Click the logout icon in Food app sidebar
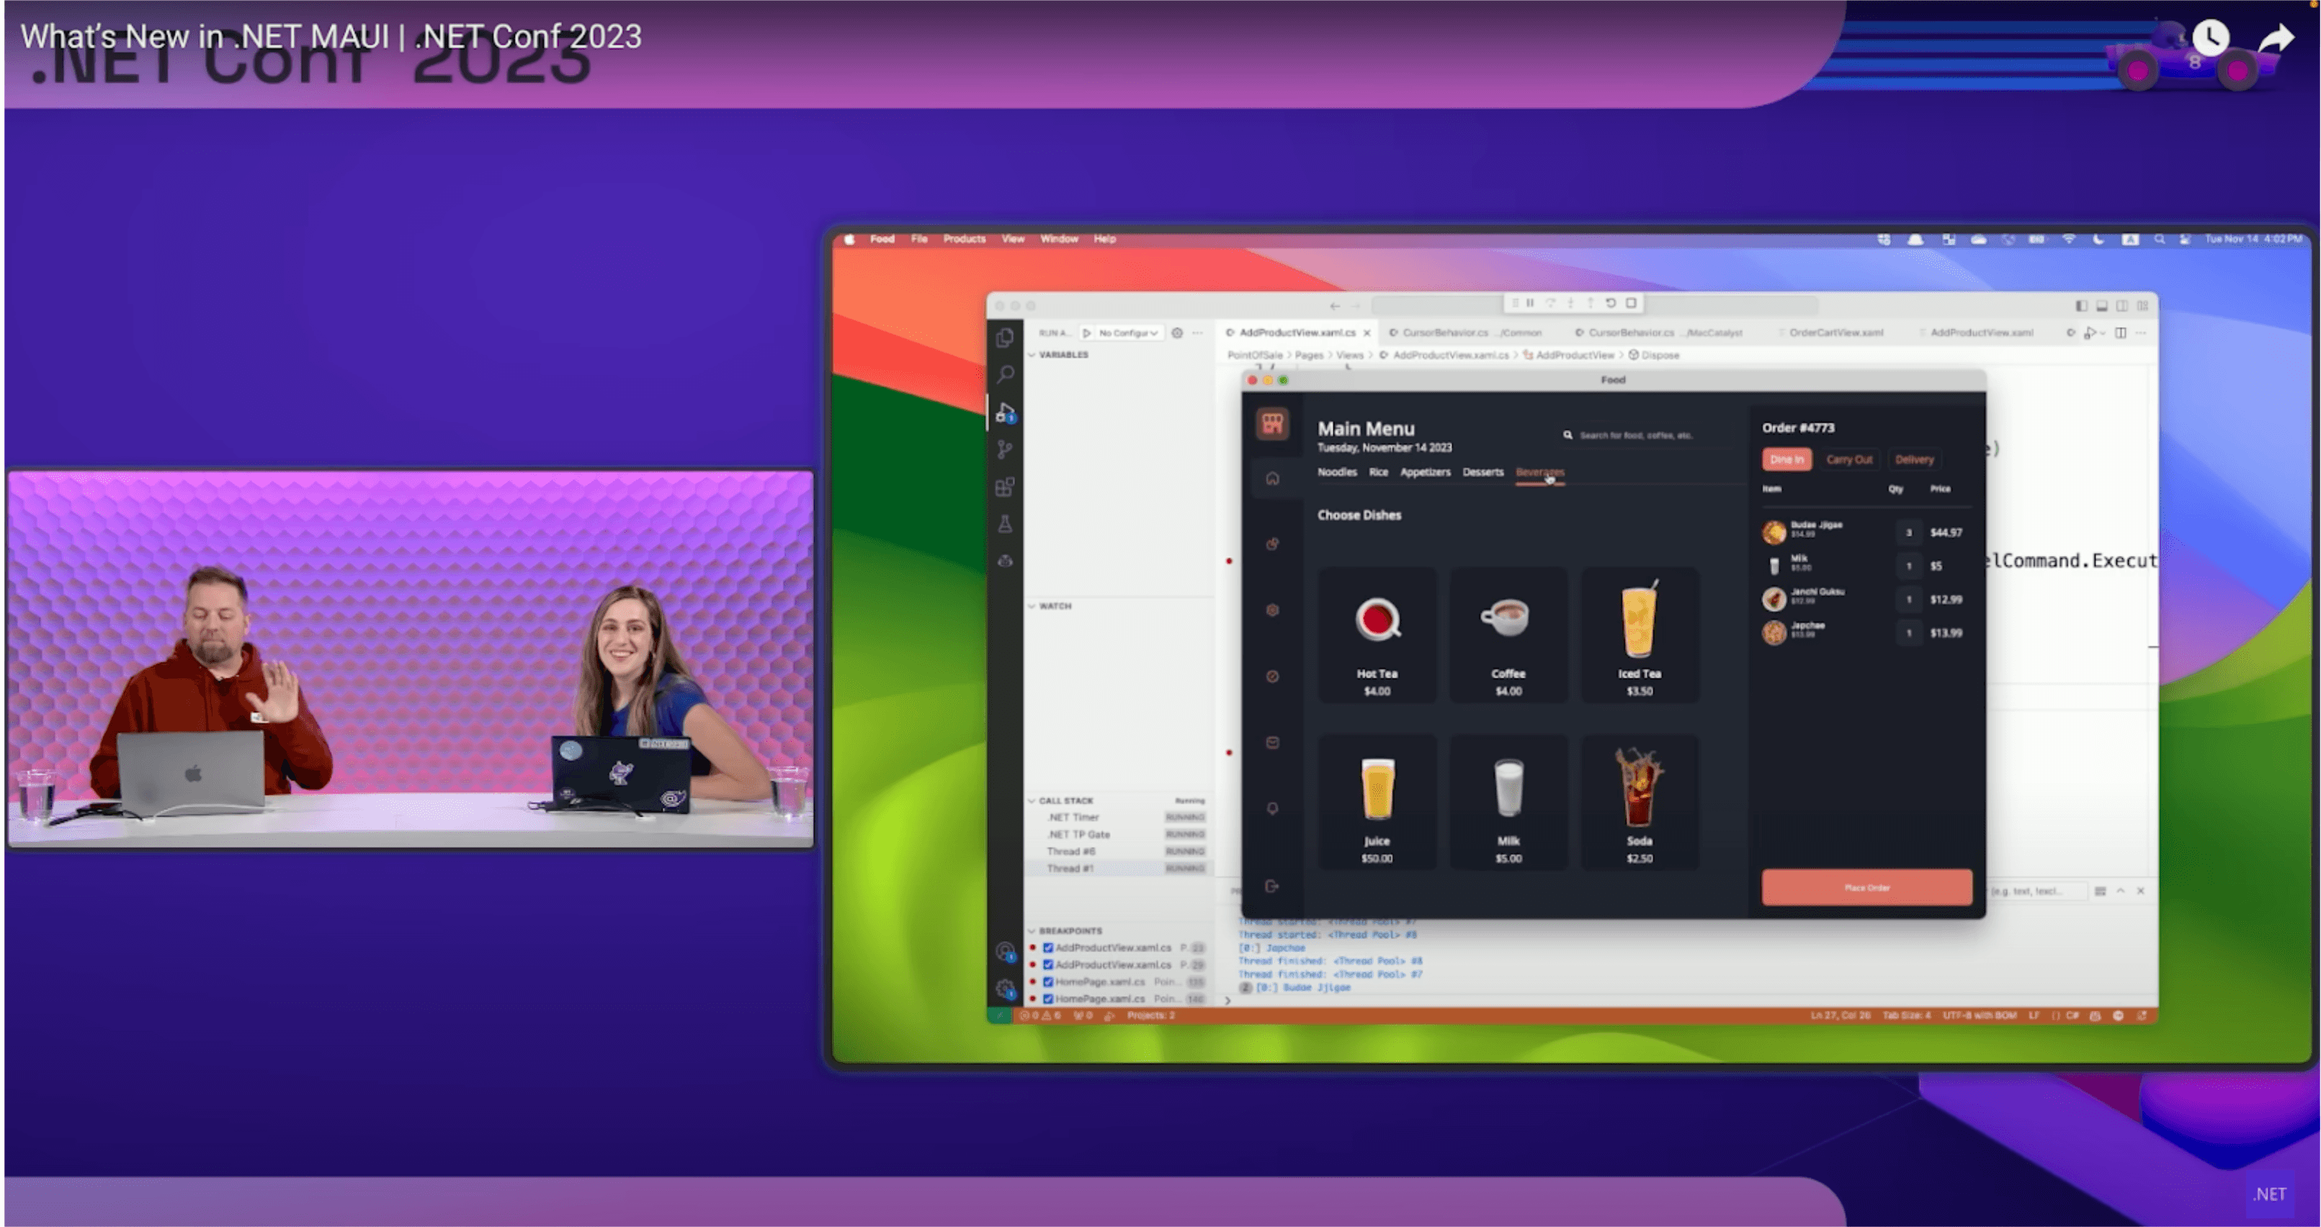 coord(1272,886)
